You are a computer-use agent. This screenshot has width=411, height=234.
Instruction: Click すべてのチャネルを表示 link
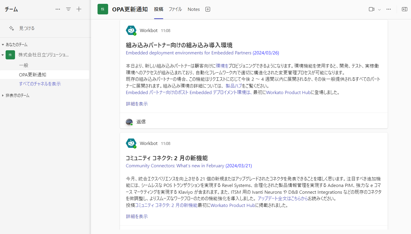[x=40, y=84]
